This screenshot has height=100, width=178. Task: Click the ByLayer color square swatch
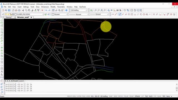coord(53,14)
